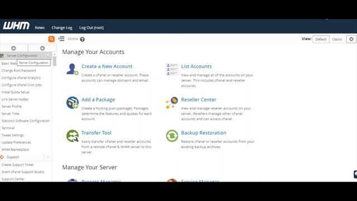Open Support Center in sidebar

[x=13, y=179]
